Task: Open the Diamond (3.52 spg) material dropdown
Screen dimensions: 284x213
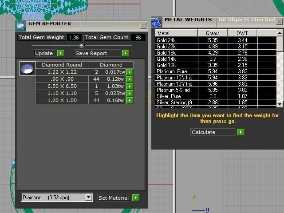Action: 89,197
